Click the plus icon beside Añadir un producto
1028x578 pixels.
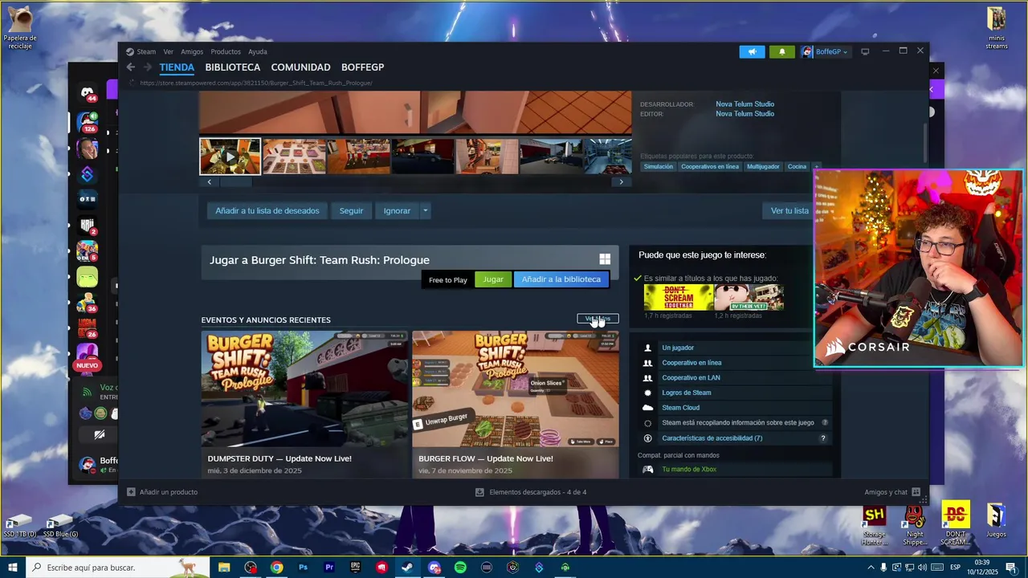tap(131, 492)
